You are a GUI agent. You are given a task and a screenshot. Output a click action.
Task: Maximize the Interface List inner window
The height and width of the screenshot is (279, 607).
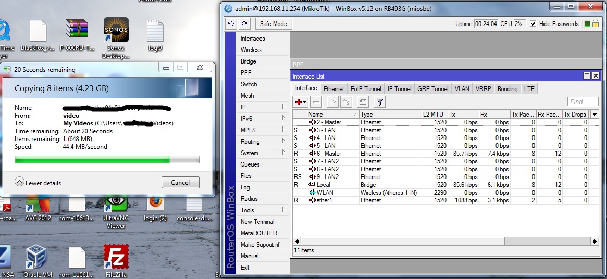587,76
